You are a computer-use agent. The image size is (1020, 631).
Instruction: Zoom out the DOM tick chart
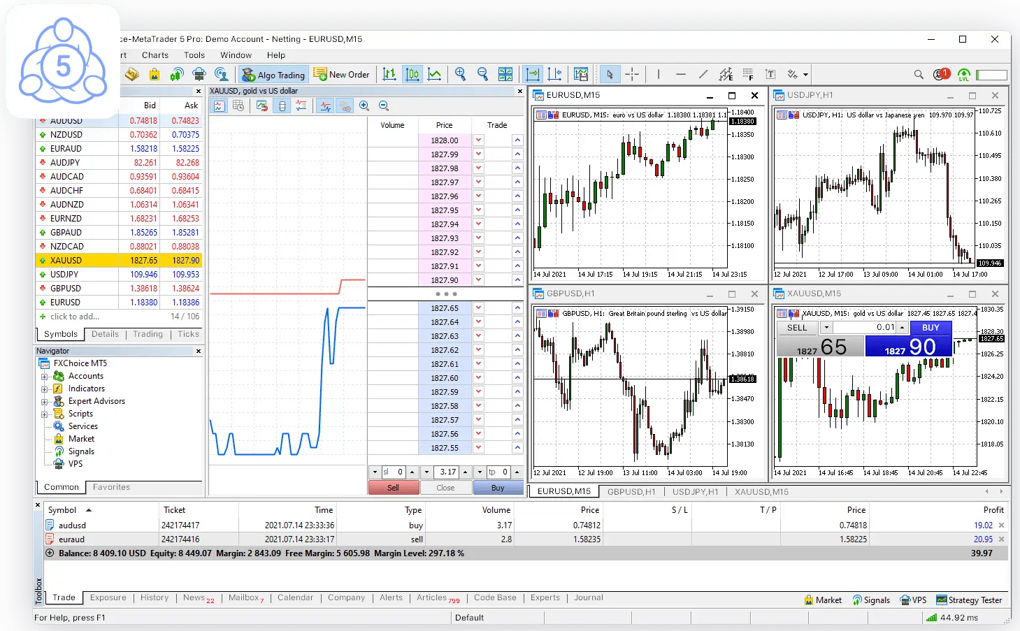(383, 106)
